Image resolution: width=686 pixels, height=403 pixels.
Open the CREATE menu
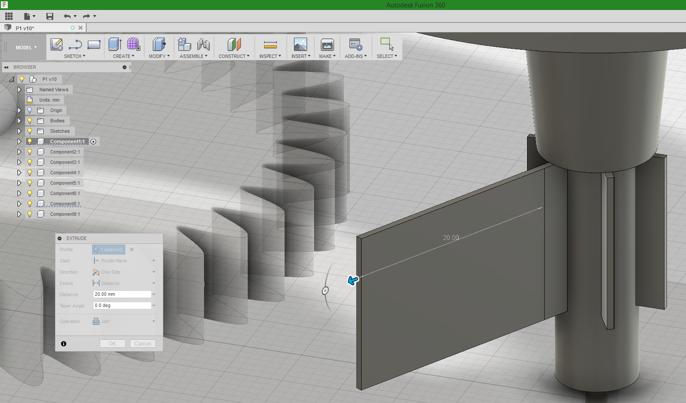tap(123, 56)
